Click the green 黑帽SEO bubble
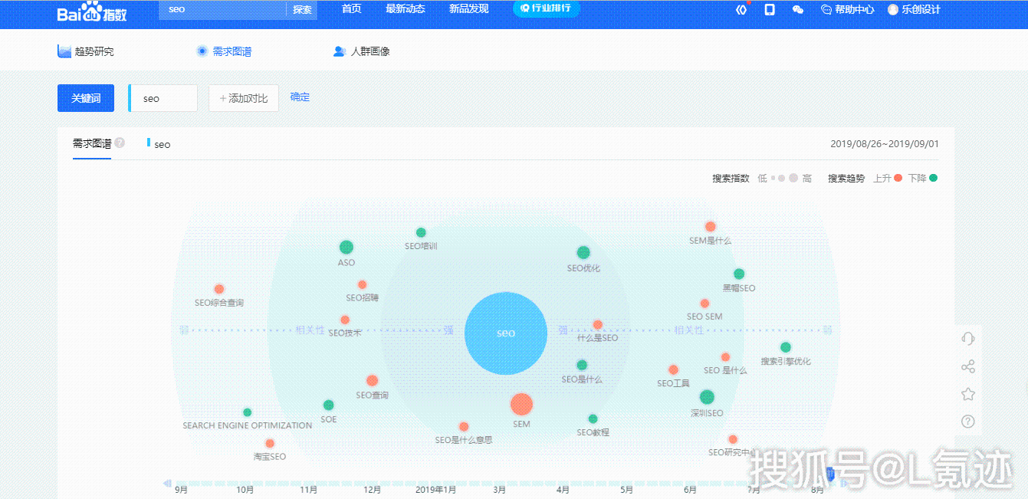This screenshot has width=1028, height=499. (739, 274)
